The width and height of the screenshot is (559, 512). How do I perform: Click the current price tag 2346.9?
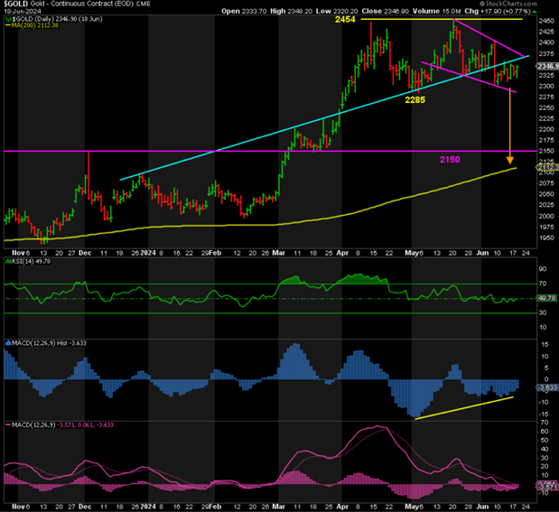pyautogui.click(x=547, y=66)
